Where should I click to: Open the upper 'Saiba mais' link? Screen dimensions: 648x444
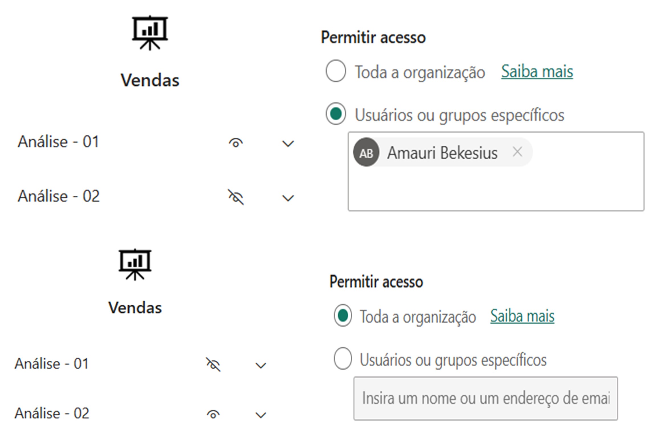click(x=537, y=71)
